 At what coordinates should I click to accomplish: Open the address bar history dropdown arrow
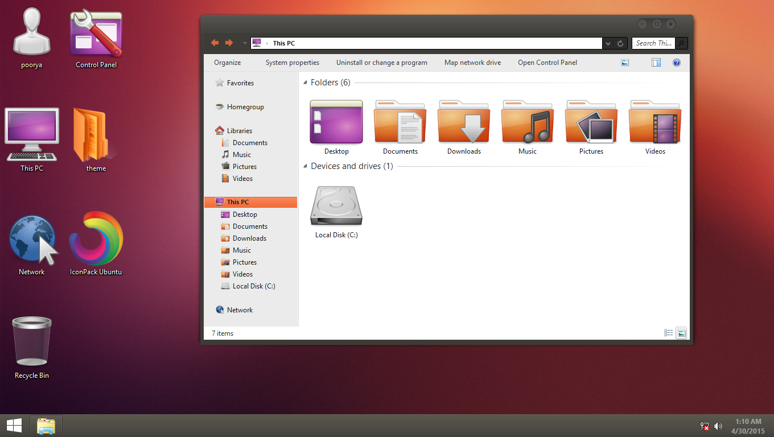click(608, 43)
